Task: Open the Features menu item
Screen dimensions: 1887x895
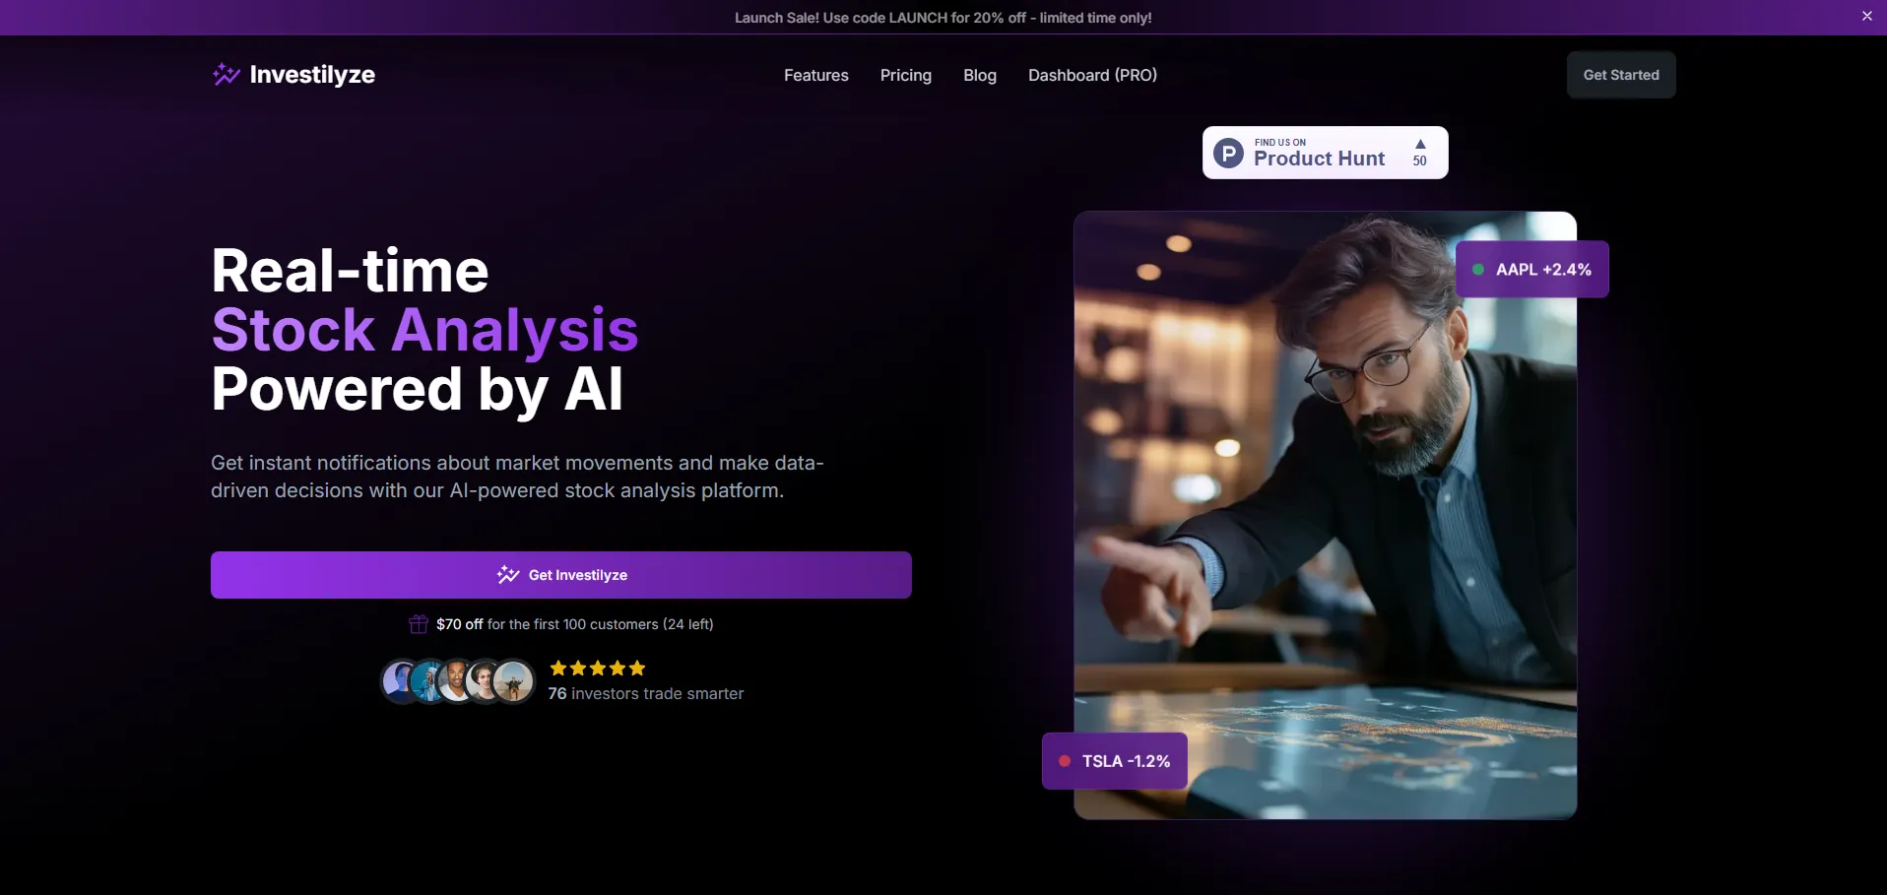Action: (x=816, y=75)
